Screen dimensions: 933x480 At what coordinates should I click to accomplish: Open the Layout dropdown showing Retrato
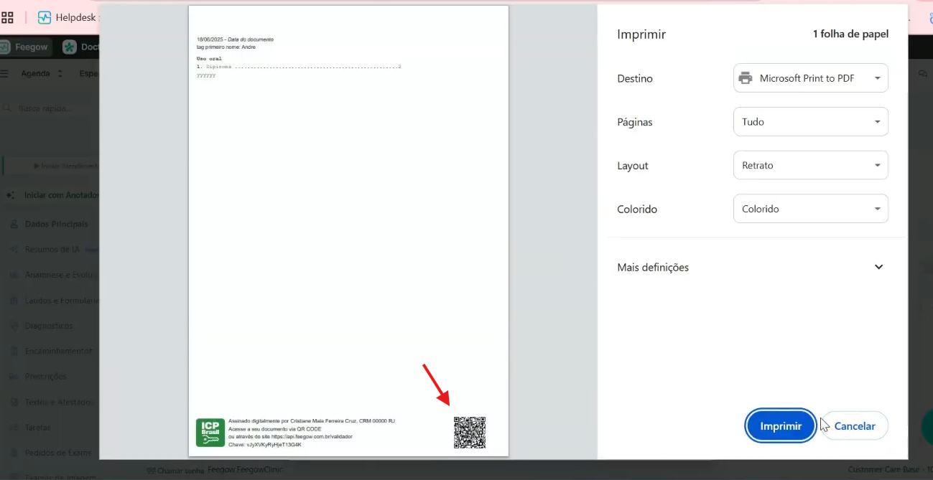pyautogui.click(x=810, y=166)
